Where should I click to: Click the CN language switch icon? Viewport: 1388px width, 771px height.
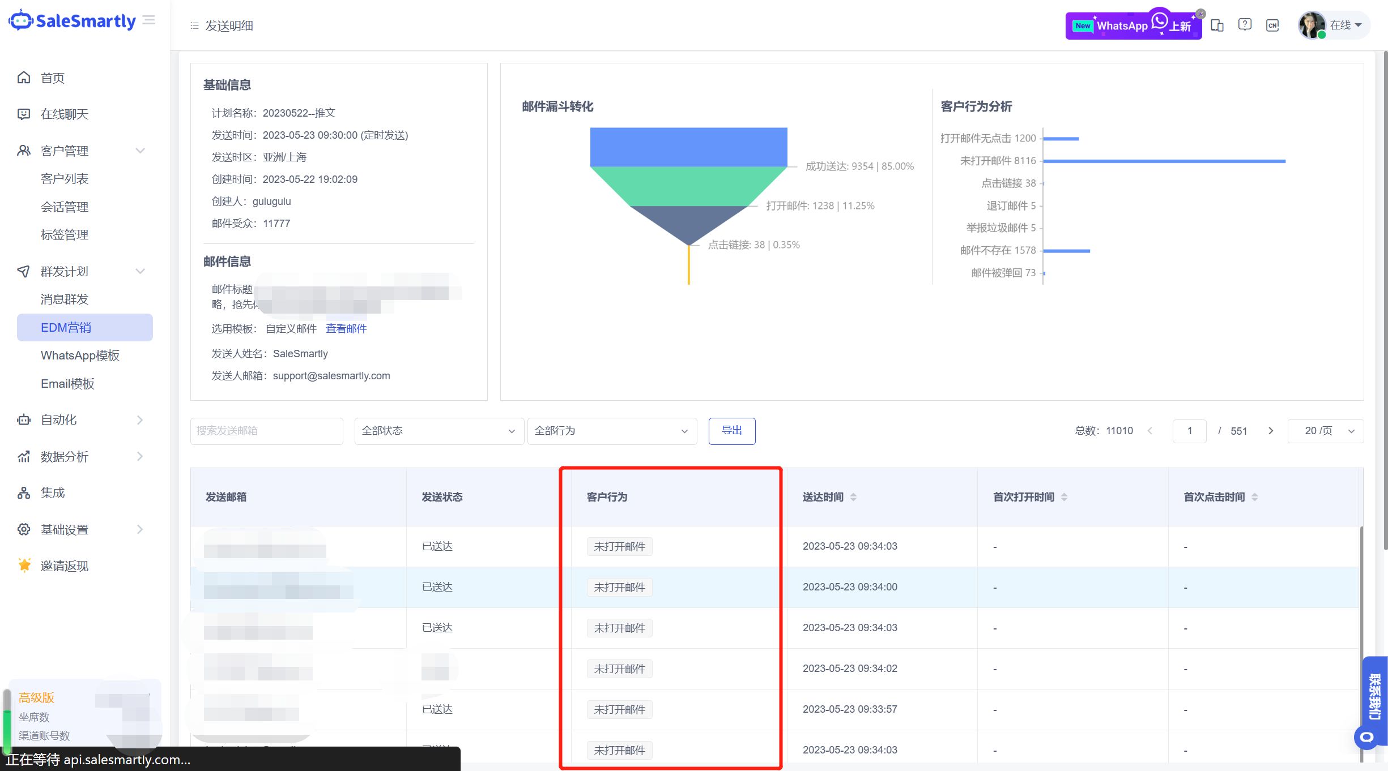[x=1272, y=25]
